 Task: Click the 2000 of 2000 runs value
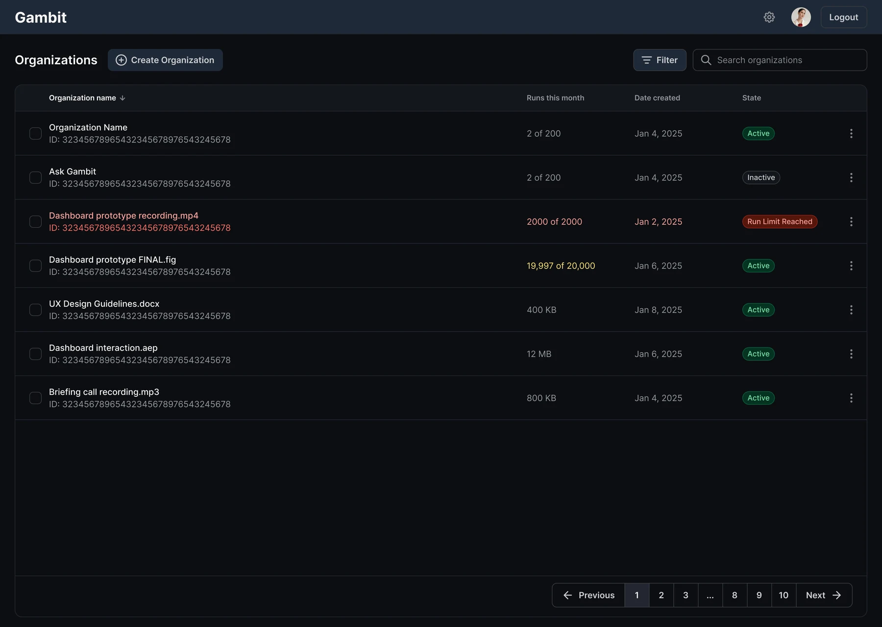554,221
